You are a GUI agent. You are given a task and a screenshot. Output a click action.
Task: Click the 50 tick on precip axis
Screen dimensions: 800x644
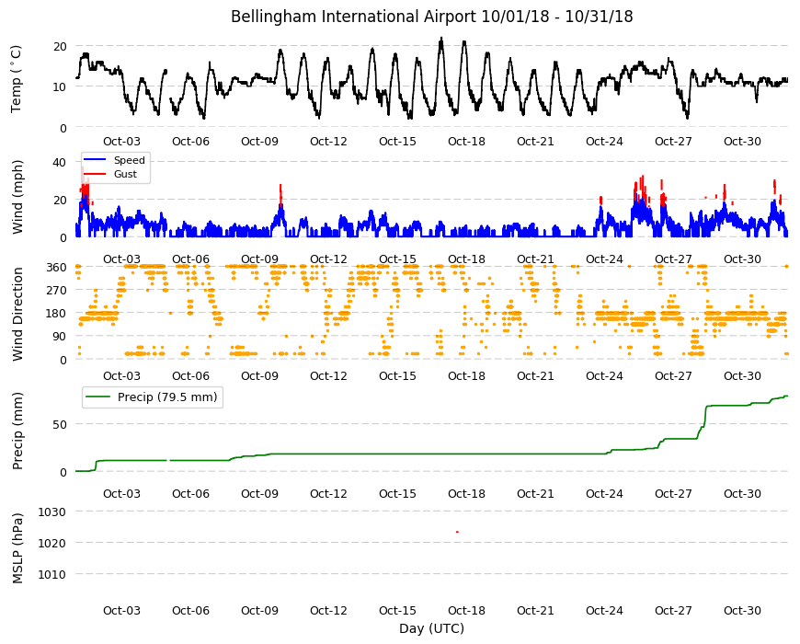click(x=60, y=424)
